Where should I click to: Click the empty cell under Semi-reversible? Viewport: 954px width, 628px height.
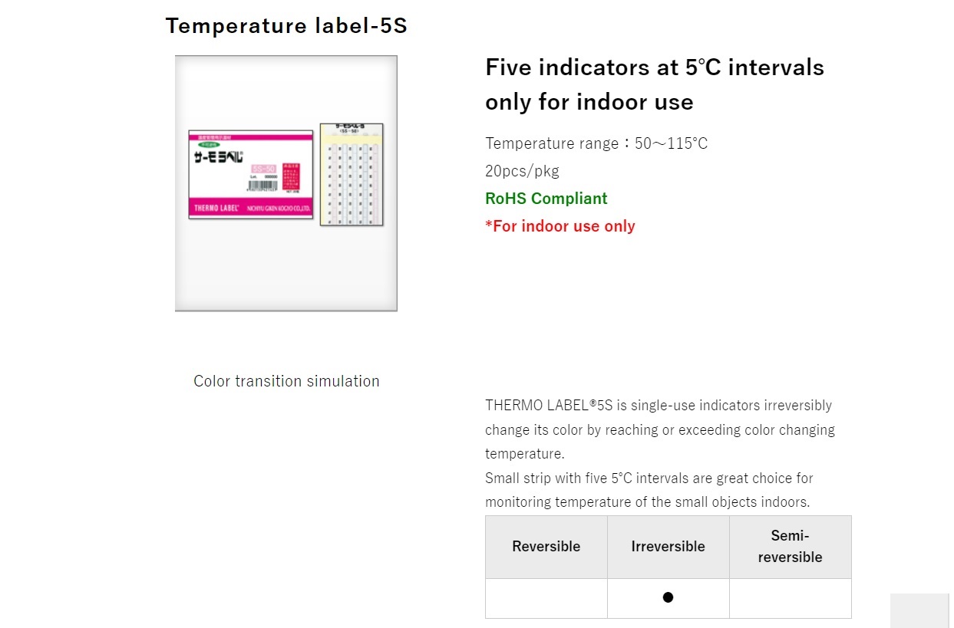[x=791, y=598]
